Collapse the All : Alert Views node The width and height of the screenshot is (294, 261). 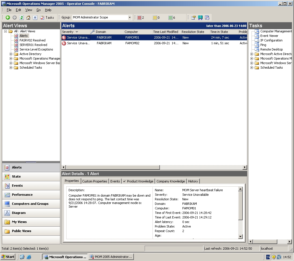click(6, 31)
